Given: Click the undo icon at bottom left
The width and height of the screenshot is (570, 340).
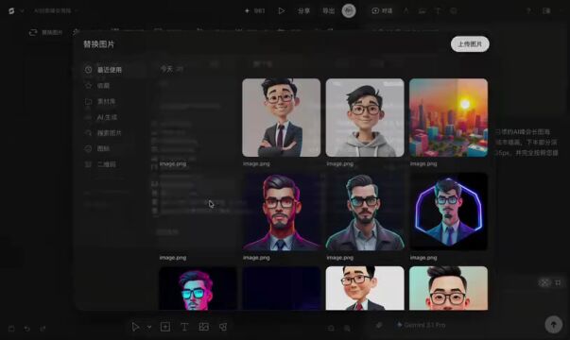Looking at the screenshot, I should [26, 329].
